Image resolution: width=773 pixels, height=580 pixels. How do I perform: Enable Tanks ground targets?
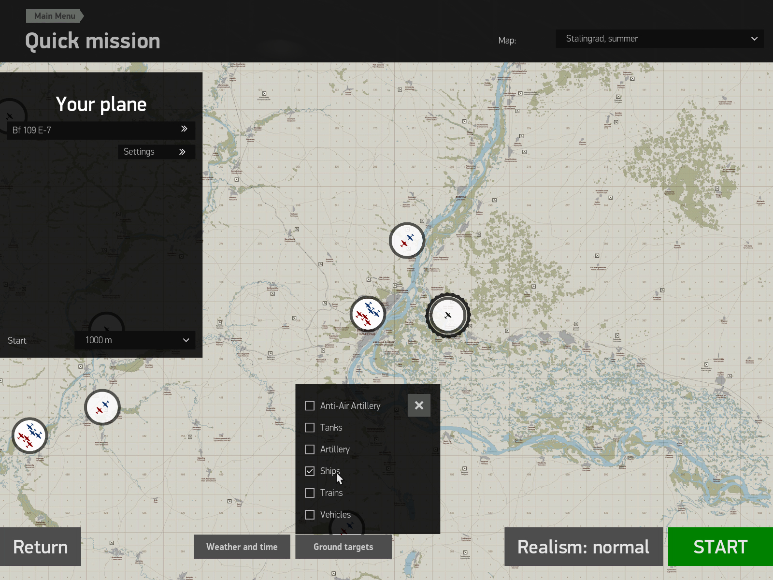[310, 428]
